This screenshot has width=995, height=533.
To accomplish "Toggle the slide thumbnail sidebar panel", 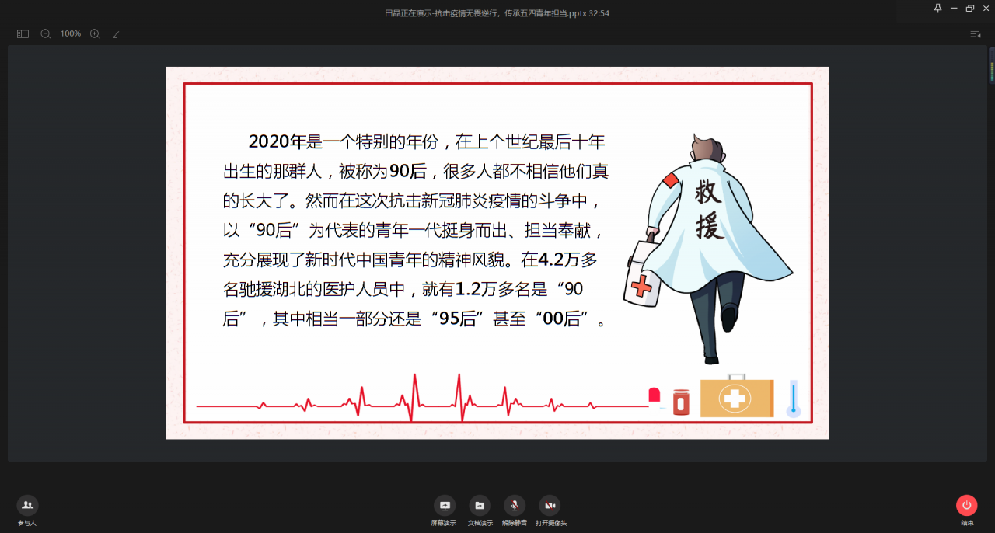I will tap(23, 34).
